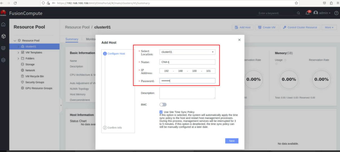
Task: Click the Control Cluster Resource button
Action: pyautogui.click(x=300, y=27)
